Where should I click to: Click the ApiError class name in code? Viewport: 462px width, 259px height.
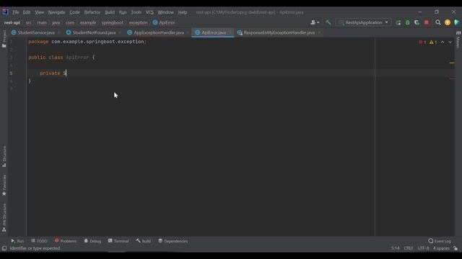click(77, 58)
